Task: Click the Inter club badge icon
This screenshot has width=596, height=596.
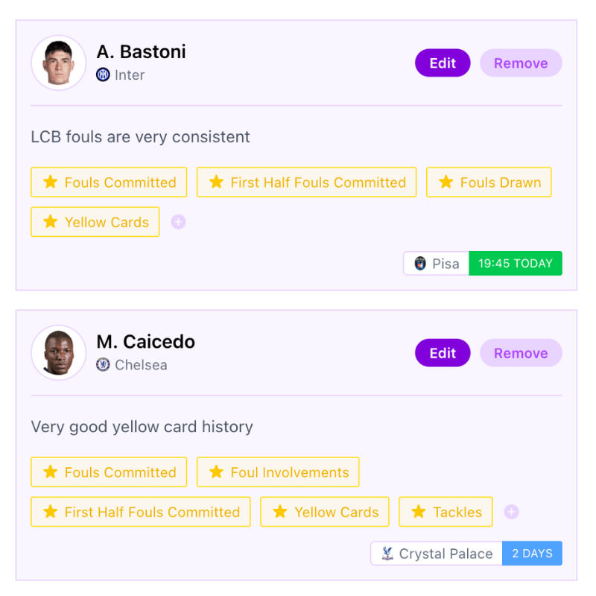Action: click(x=103, y=74)
